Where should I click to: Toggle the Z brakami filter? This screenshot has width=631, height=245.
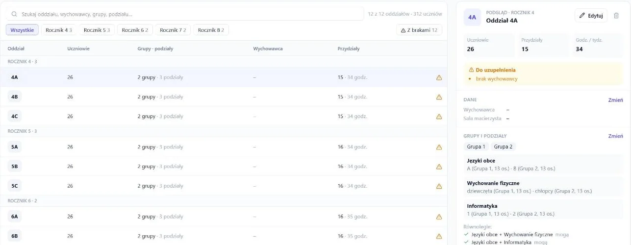pyautogui.click(x=419, y=30)
